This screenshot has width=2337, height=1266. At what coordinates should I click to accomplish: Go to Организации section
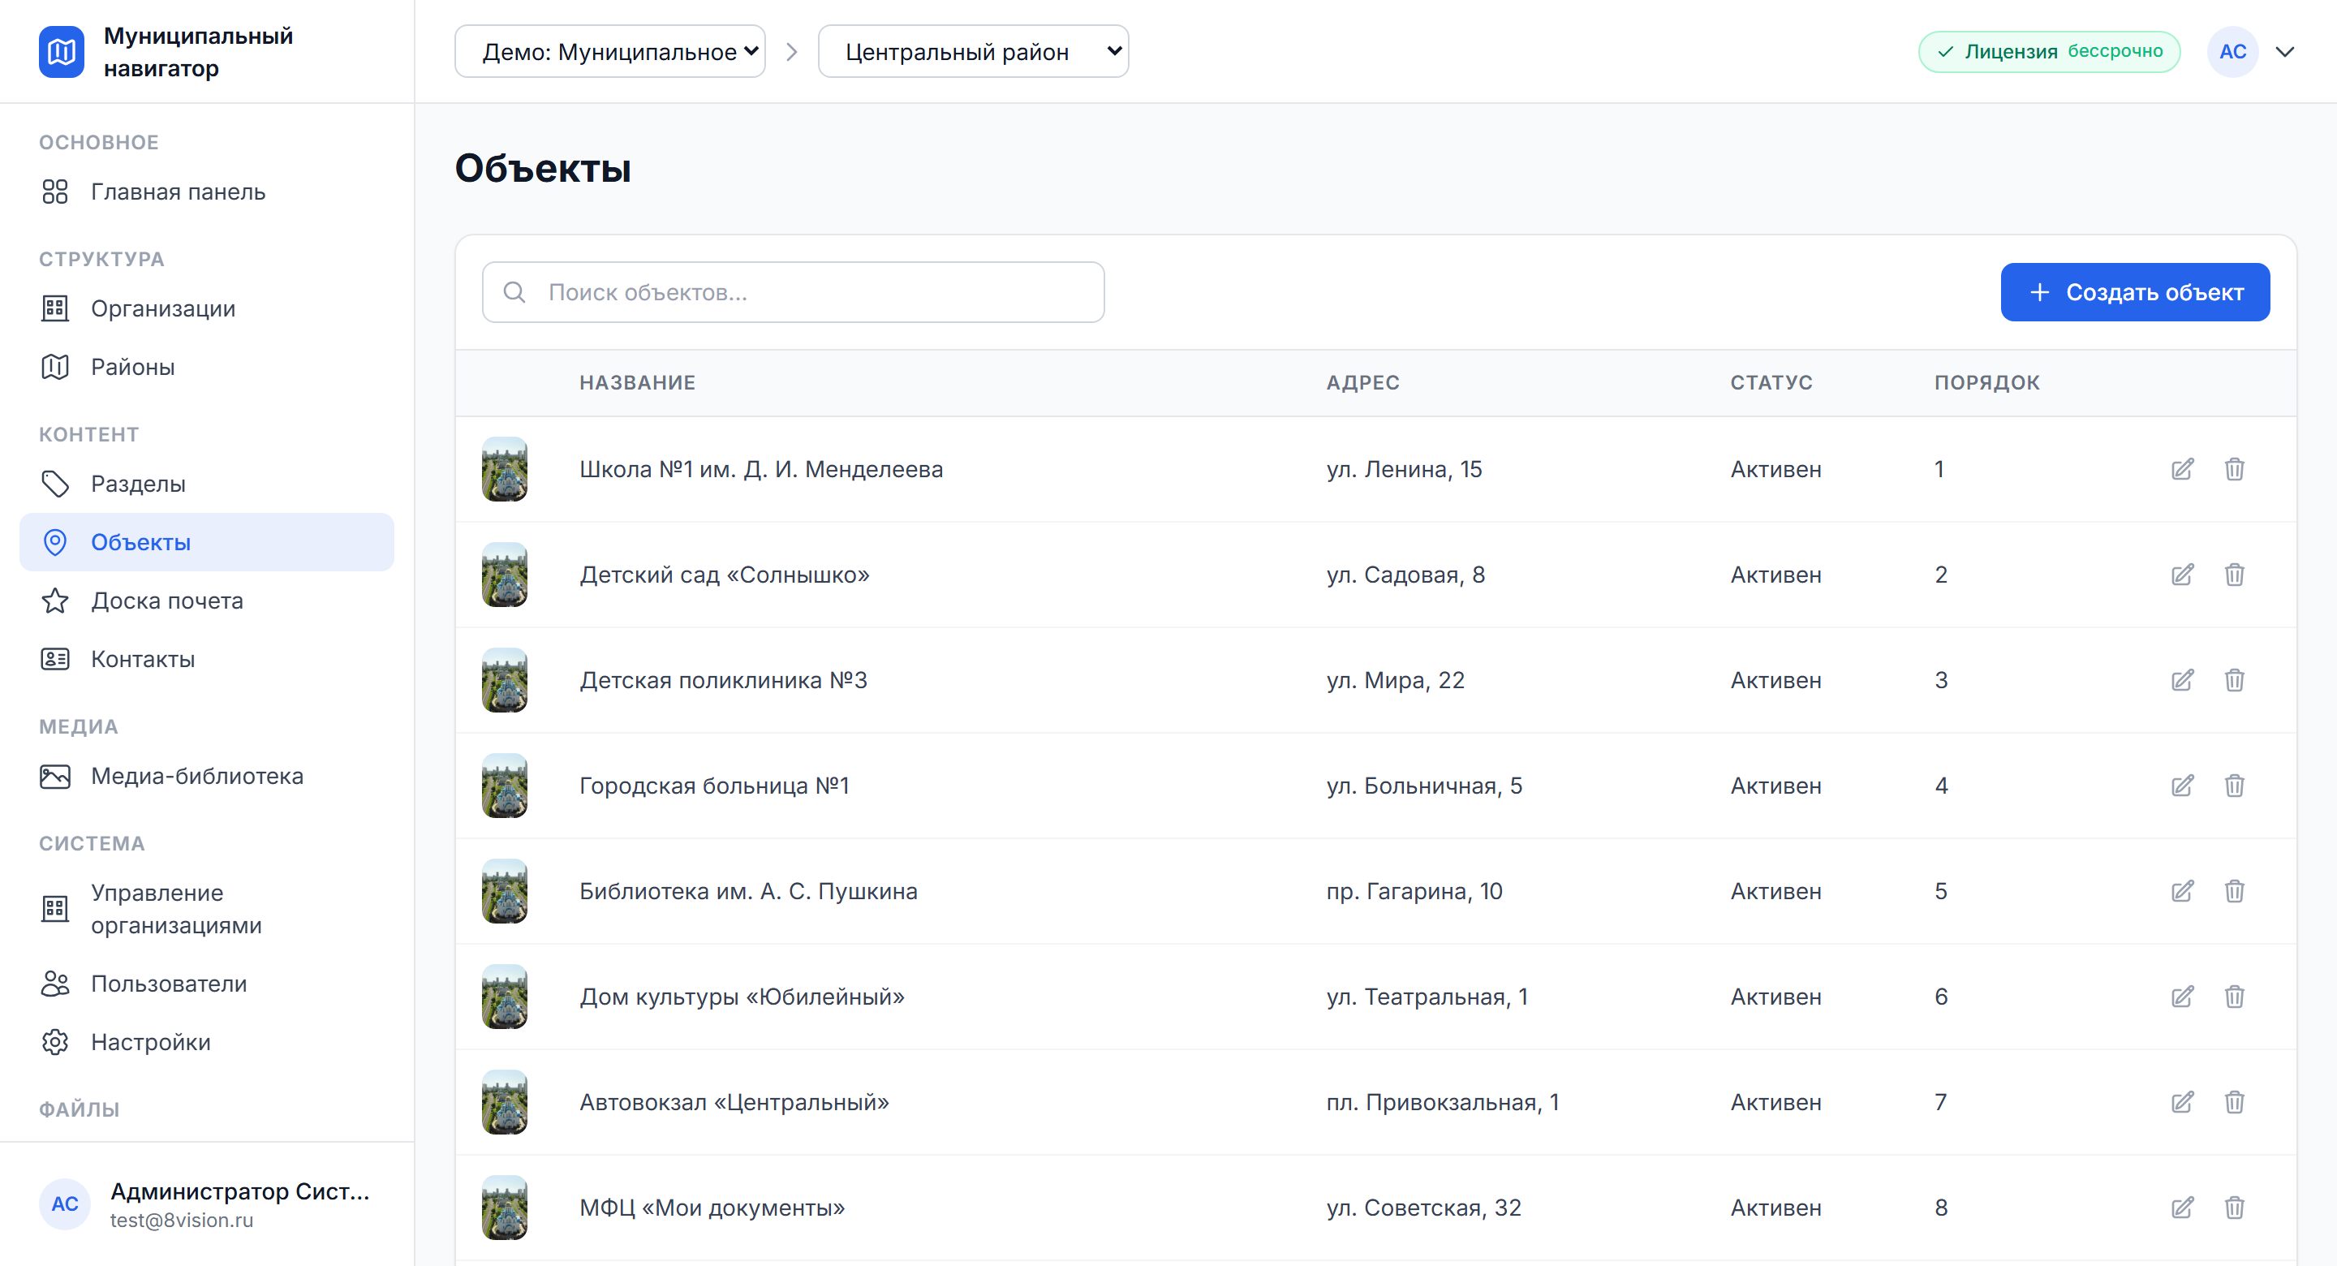(x=207, y=308)
